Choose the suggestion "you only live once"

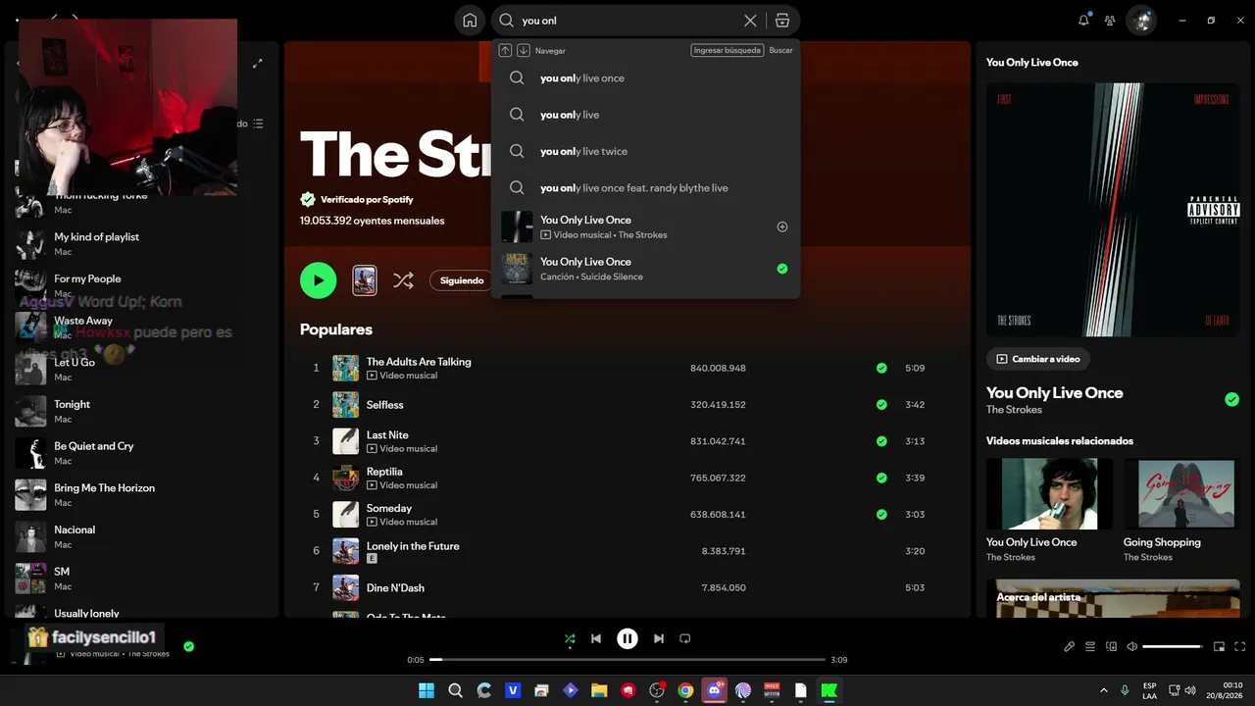click(x=646, y=78)
